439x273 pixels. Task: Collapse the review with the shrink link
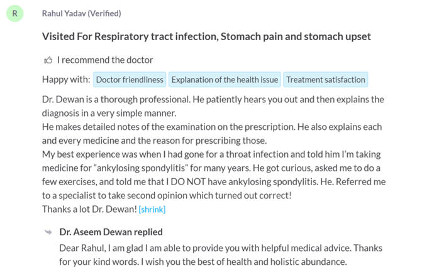tap(152, 209)
